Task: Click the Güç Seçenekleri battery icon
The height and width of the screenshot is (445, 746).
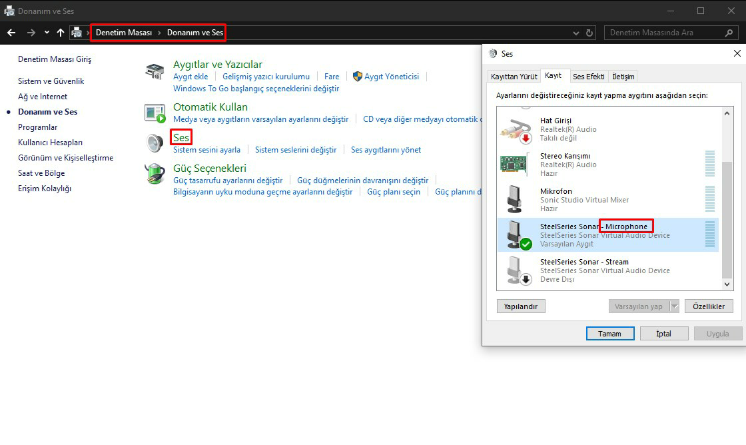Action: click(x=155, y=173)
